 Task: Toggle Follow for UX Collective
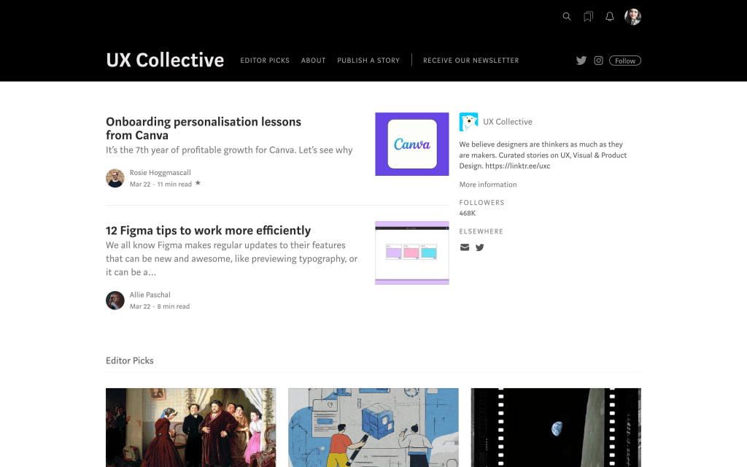(x=625, y=61)
